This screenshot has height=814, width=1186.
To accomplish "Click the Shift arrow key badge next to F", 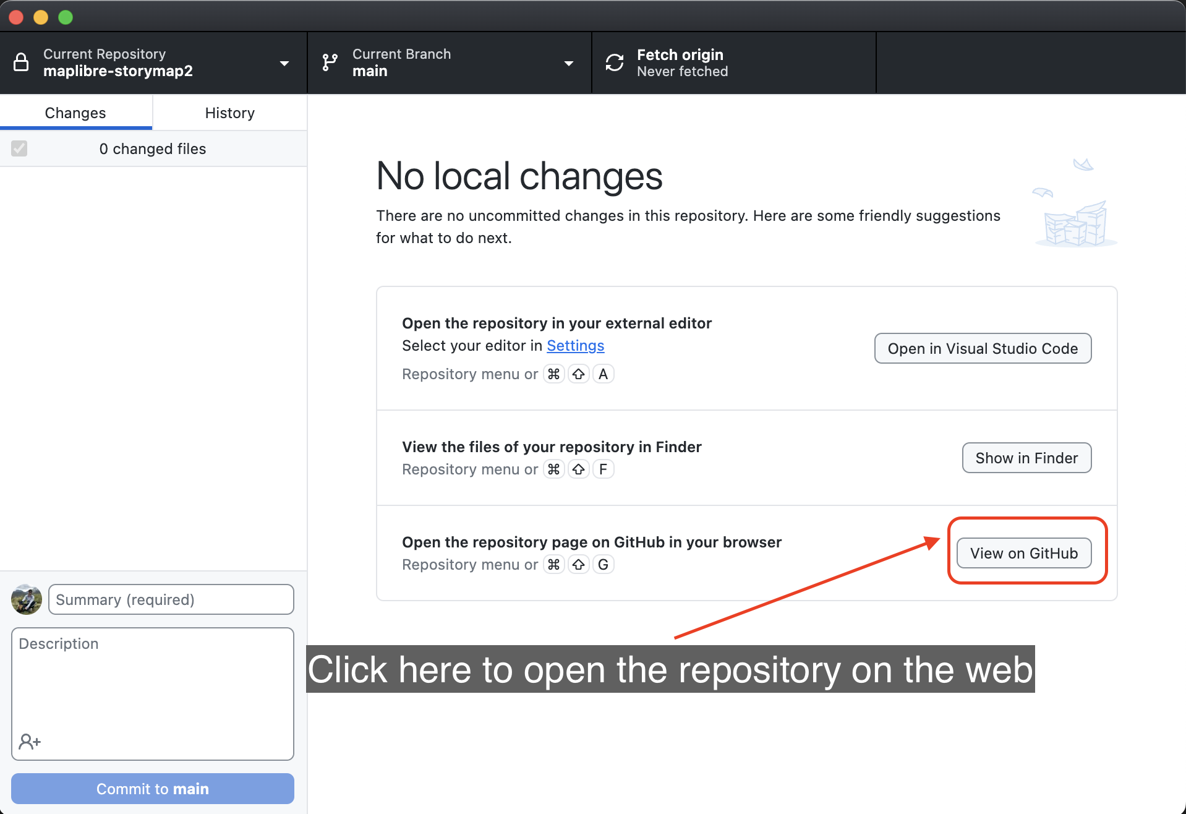I will pyautogui.click(x=578, y=469).
